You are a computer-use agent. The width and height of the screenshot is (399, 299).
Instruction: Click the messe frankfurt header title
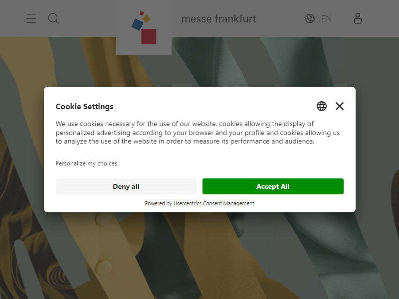pyautogui.click(x=218, y=19)
